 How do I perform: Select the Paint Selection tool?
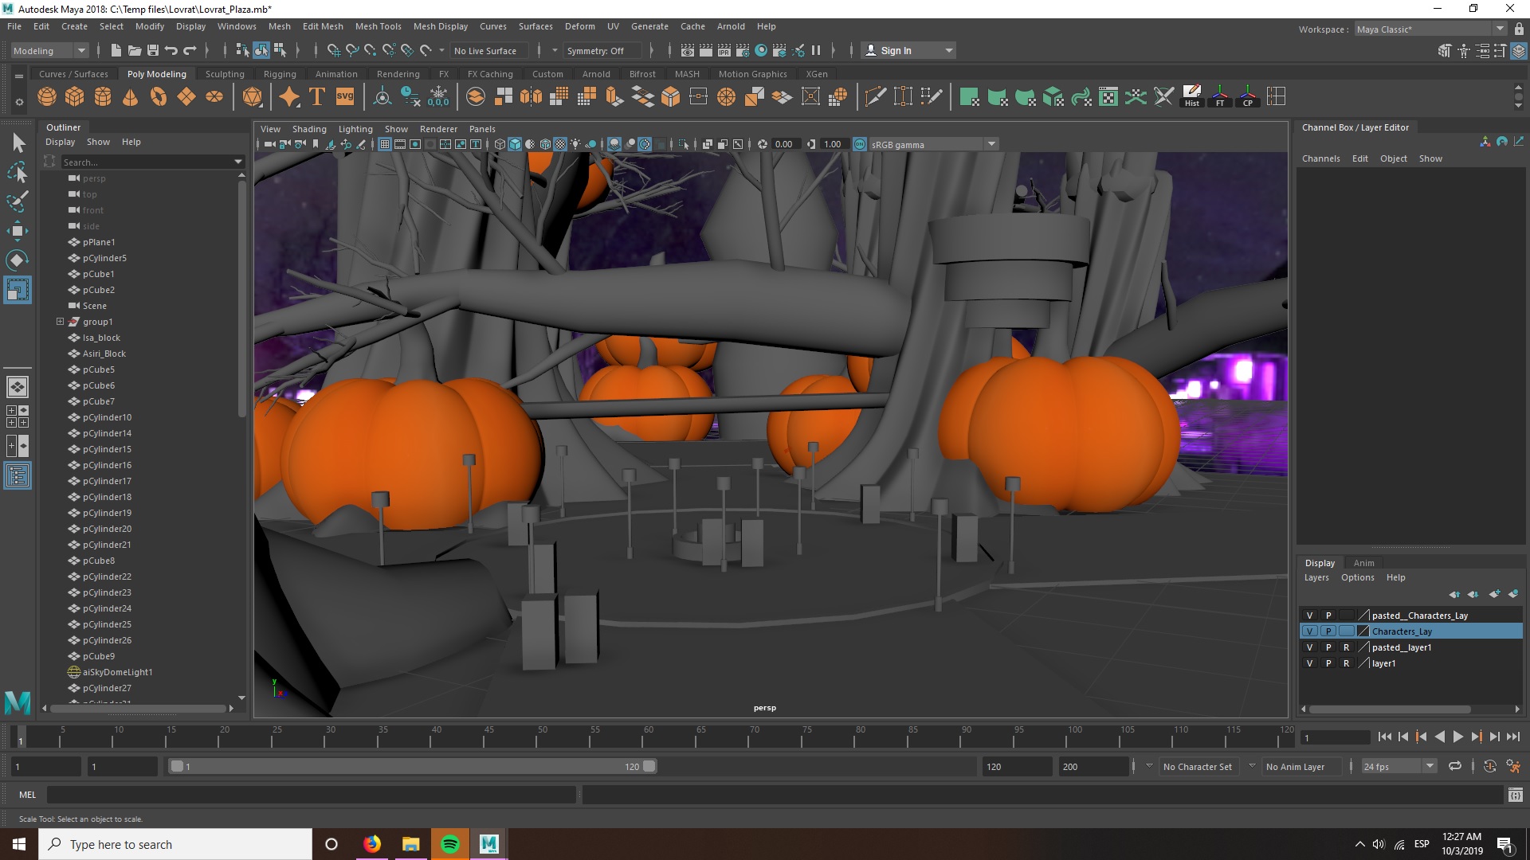click(x=18, y=201)
